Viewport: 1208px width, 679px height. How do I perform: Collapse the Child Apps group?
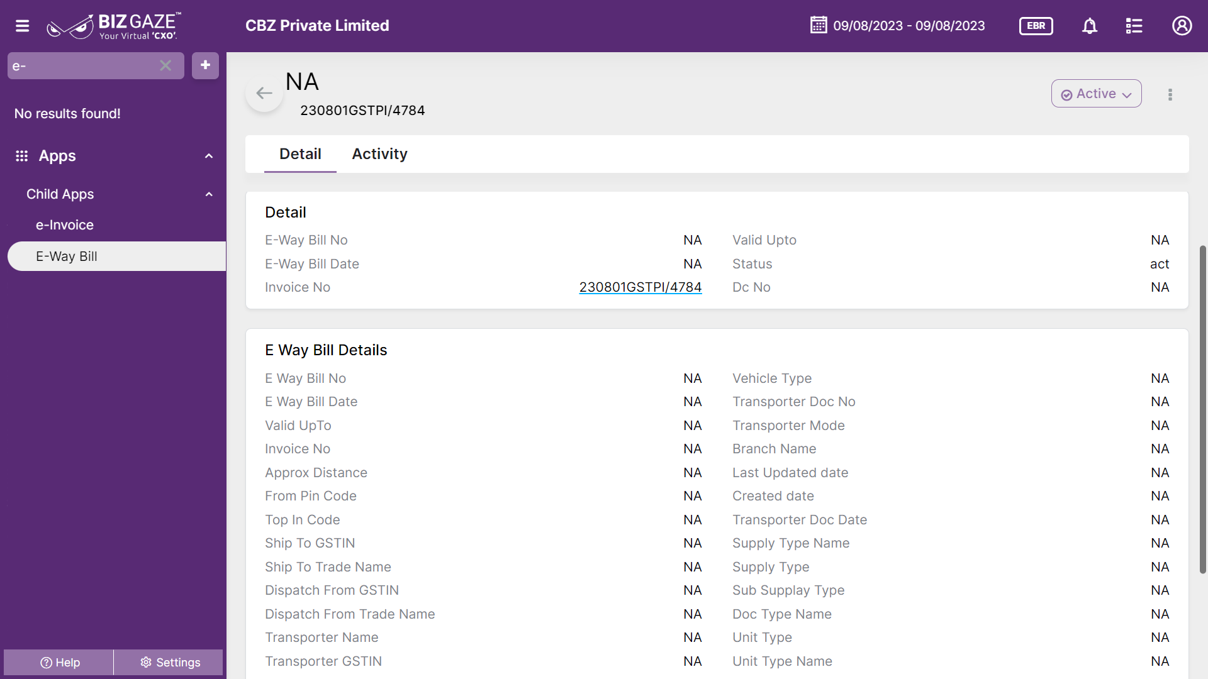pos(209,194)
